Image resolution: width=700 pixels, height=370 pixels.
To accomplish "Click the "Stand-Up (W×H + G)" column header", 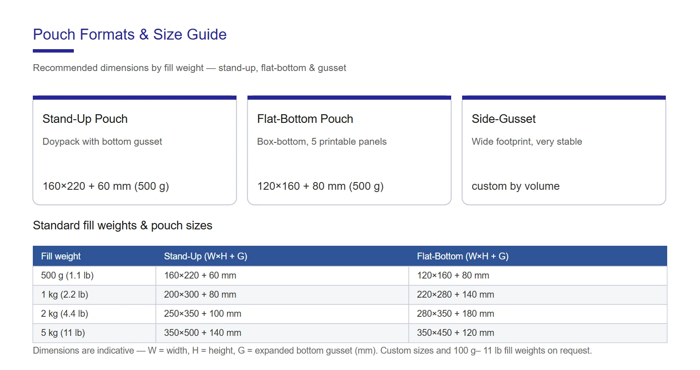I will pos(282,256).
